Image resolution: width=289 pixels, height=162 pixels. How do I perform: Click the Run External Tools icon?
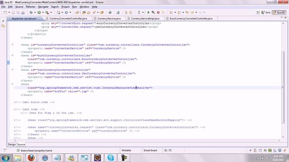[x=47, y=13]
